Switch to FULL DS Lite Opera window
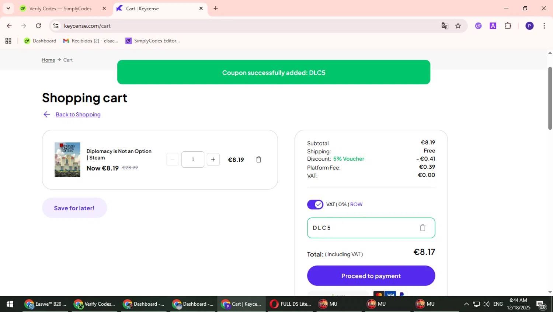553x312 pixels. 291,304
